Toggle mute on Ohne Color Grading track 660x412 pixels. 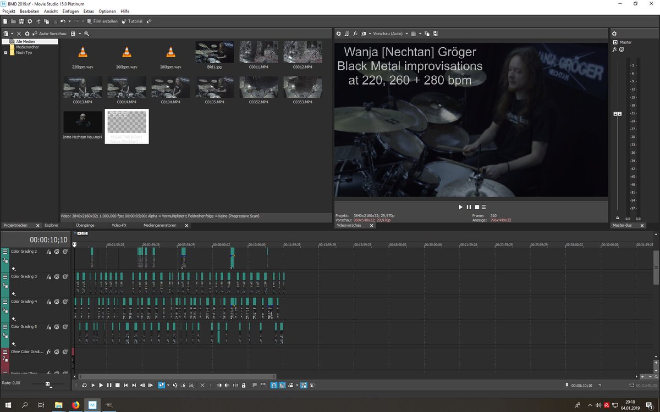click(57, 352)
